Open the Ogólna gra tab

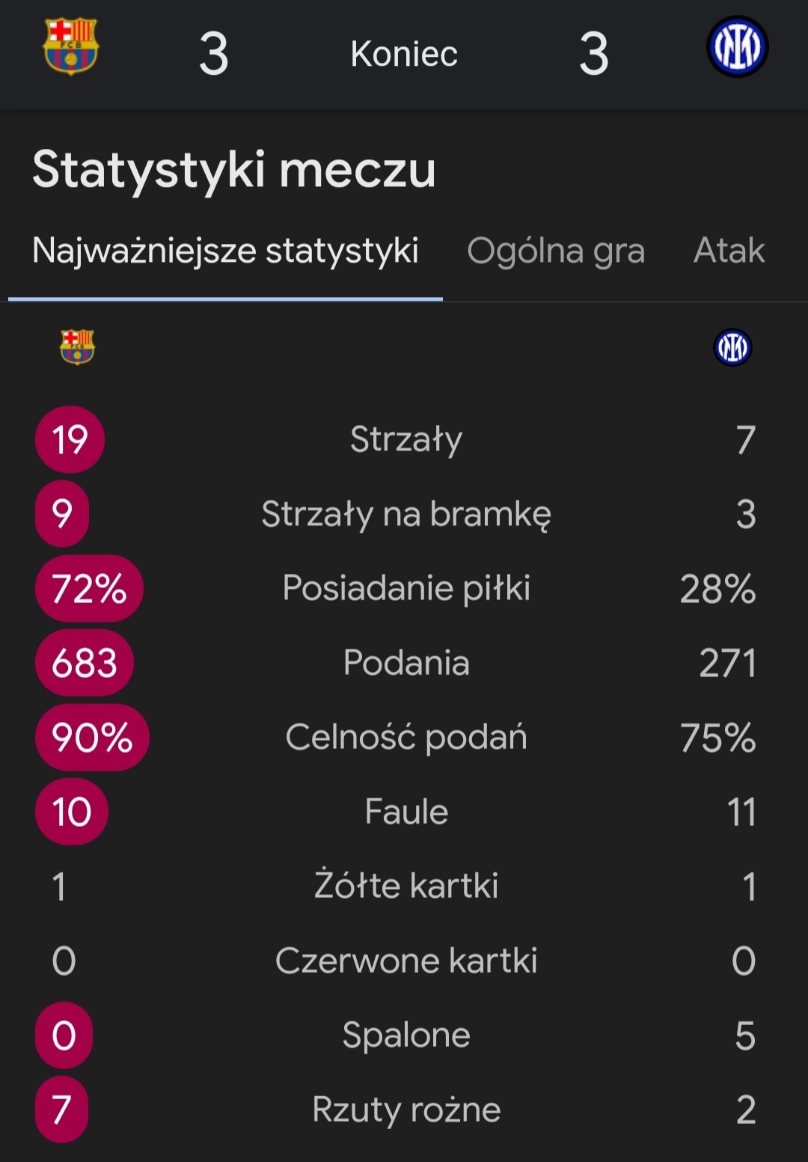(x=556, y=251)
